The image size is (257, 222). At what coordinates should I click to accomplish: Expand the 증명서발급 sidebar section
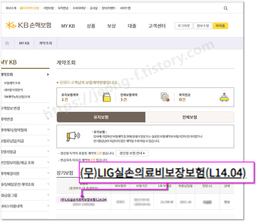click(x=25, y=152)
